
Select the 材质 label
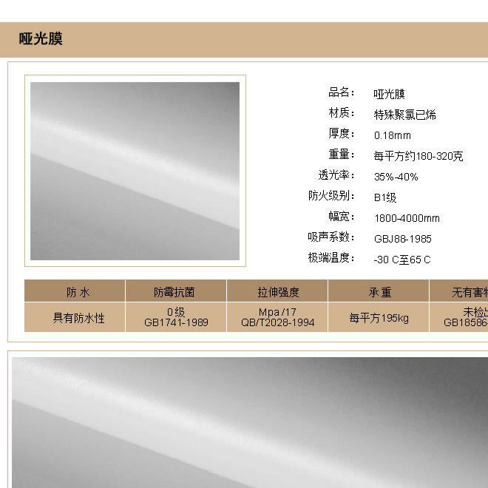click(x=341, y=113)
